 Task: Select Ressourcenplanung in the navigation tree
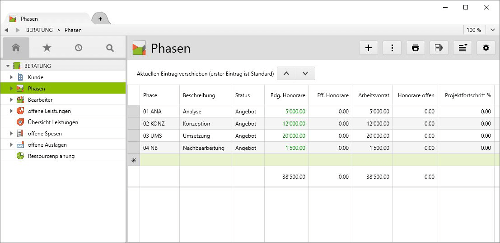[x=51, y=156]
